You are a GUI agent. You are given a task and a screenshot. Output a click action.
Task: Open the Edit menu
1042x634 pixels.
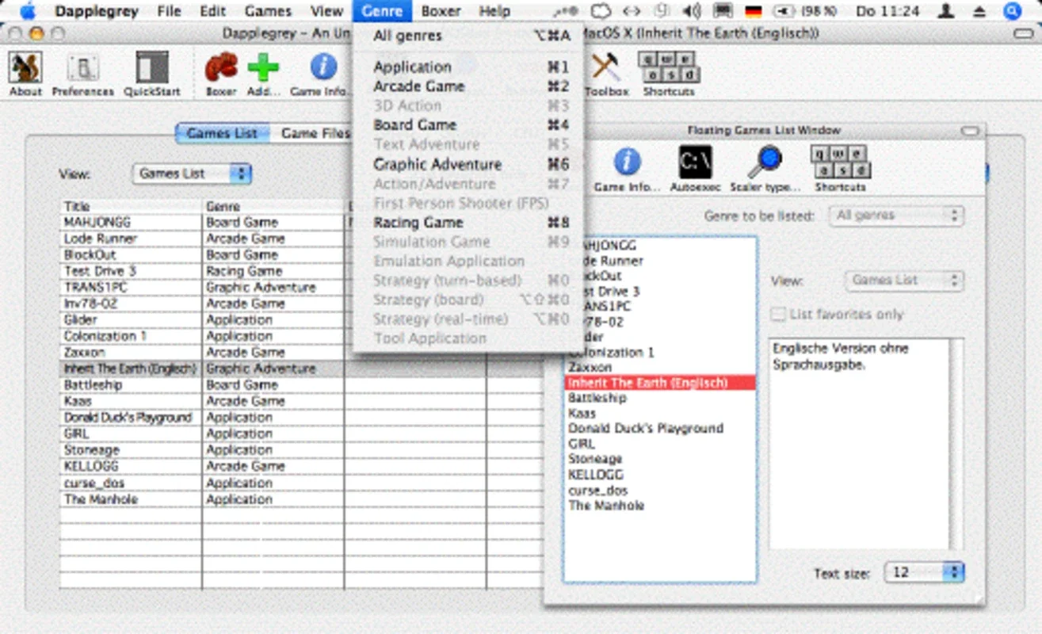(212, 11)
